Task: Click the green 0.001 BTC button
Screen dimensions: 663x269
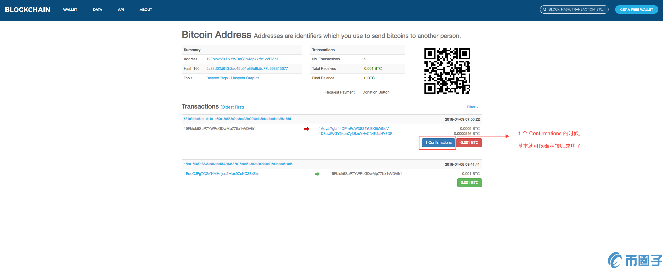Action: coord(469,183)
